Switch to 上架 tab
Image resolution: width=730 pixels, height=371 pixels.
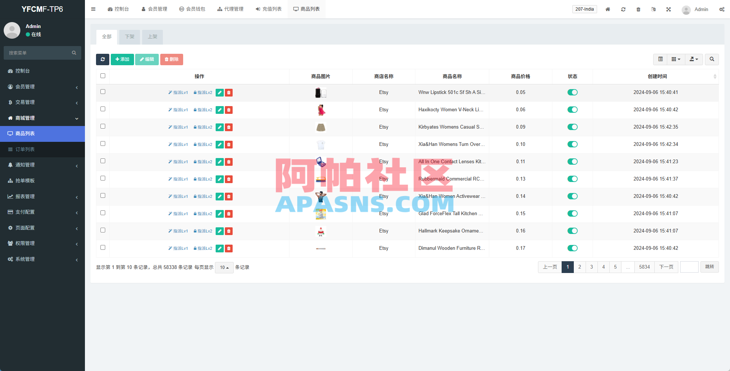[152, 37]
